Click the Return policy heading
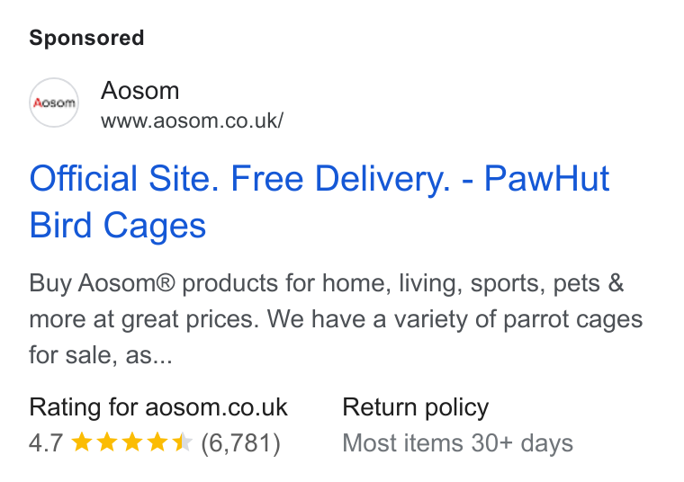This screenshot has width=684, height=482. pyautogui.click(x=415, y=408)
